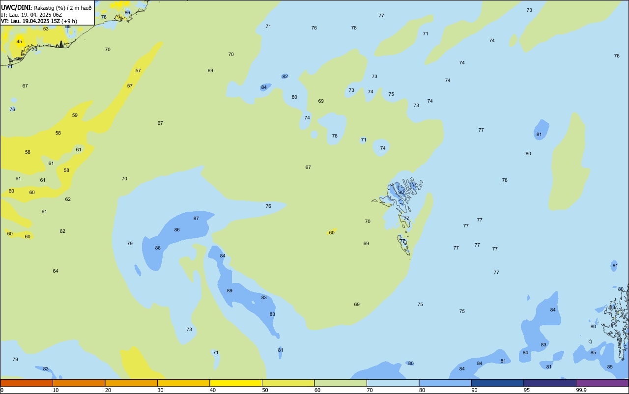The height and width of the screenshot is (394, 629).
Task: Select the 50–60 pale yellow legend swatch
Action: (288, 383)
